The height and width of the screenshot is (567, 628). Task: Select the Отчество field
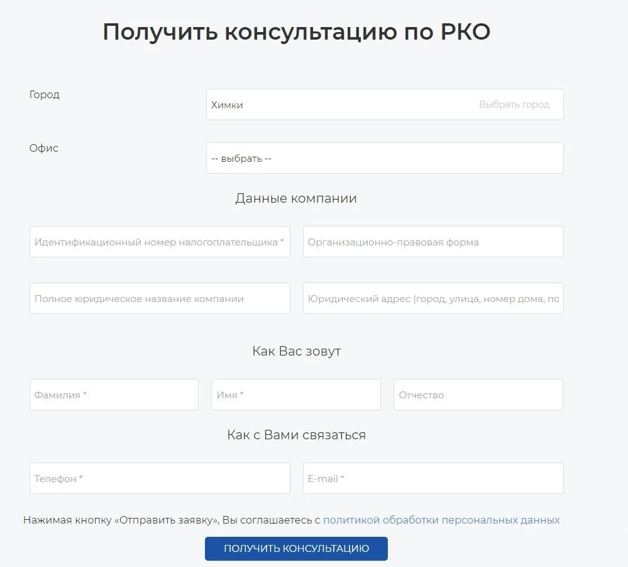coord(478,395)
